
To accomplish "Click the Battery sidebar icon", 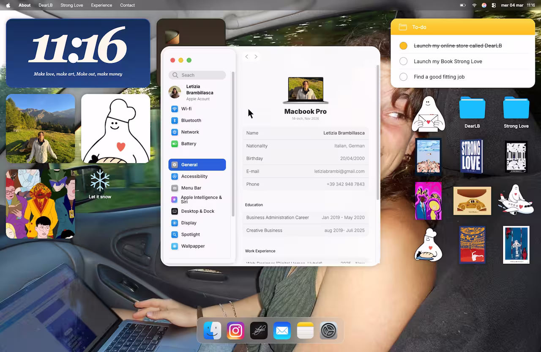I will pos(175,144).
